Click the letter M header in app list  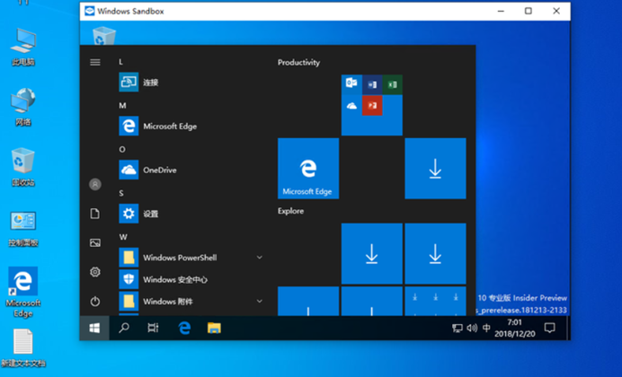pyautogui.click(x=122, y=105)
